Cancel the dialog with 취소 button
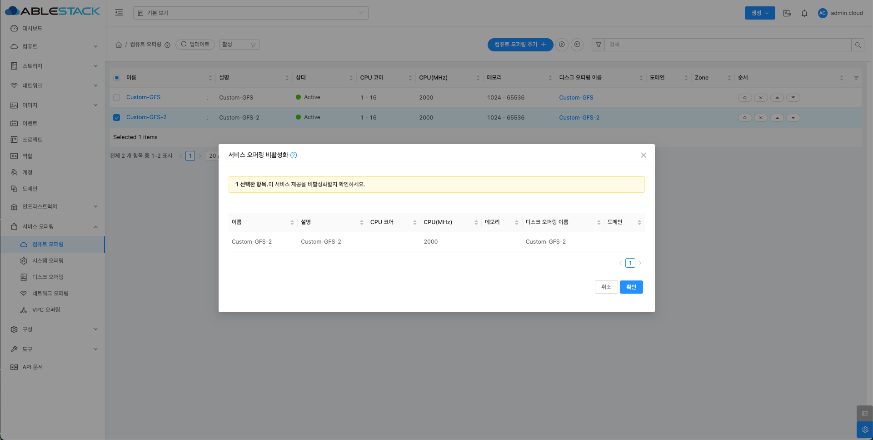873x440 pixels. 606,287
